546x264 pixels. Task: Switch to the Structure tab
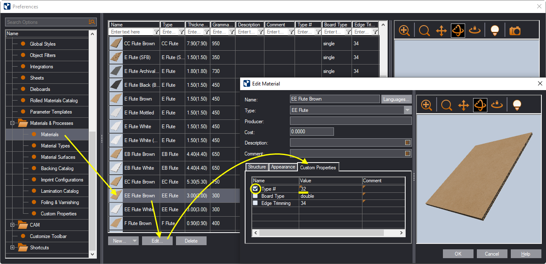257,167
